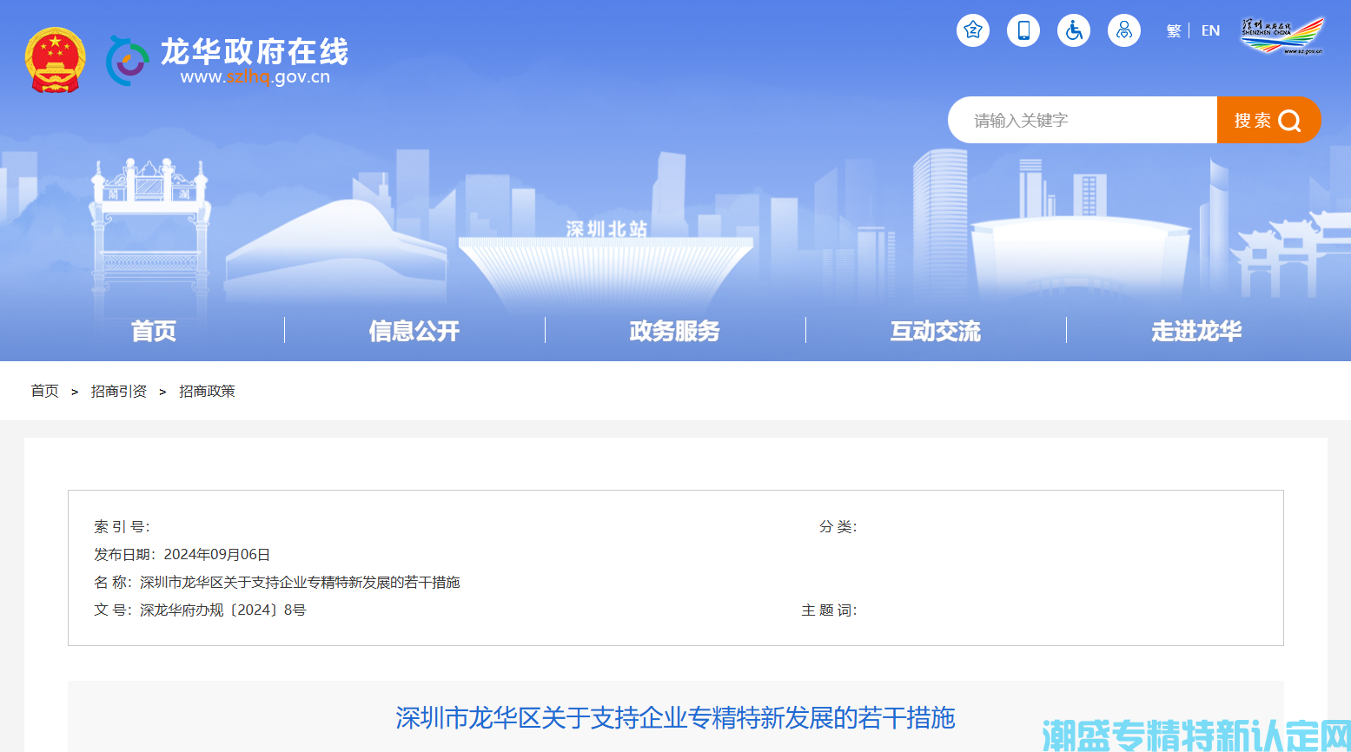Click the 主题词 label
The height and width of the screenshot is (752, 1351).
point(829,610)
